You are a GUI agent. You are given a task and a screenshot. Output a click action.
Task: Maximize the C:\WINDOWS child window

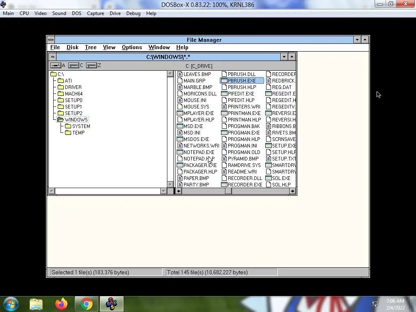292,57
